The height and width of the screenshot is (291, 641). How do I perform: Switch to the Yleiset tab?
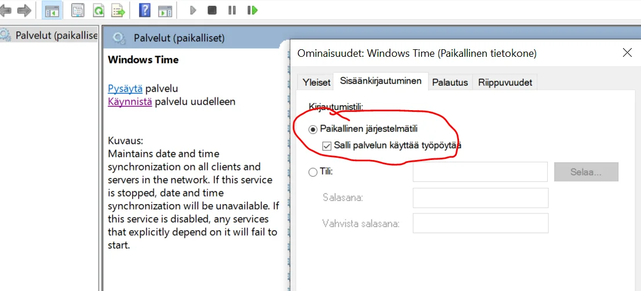click(316, 82)
